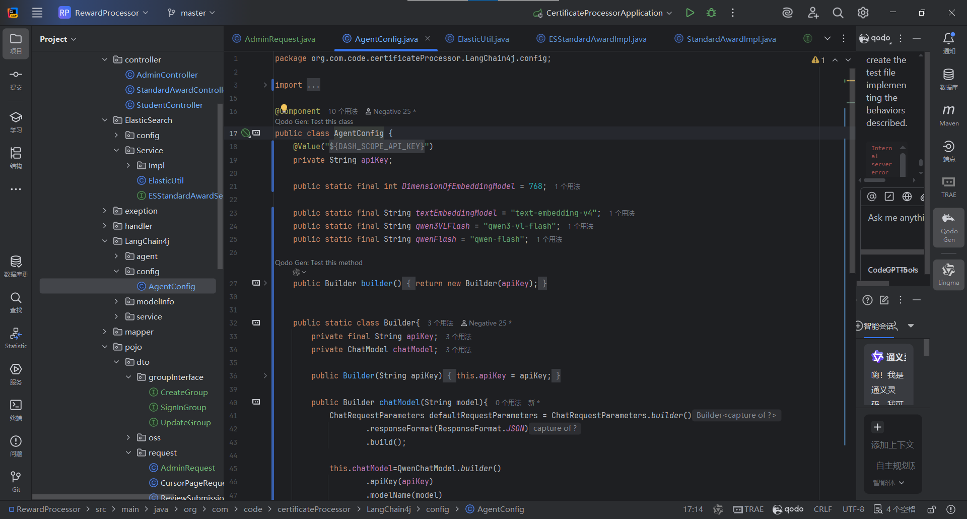Open the Maven tool window
967x519 pixels.
click(x=949, y=115)
